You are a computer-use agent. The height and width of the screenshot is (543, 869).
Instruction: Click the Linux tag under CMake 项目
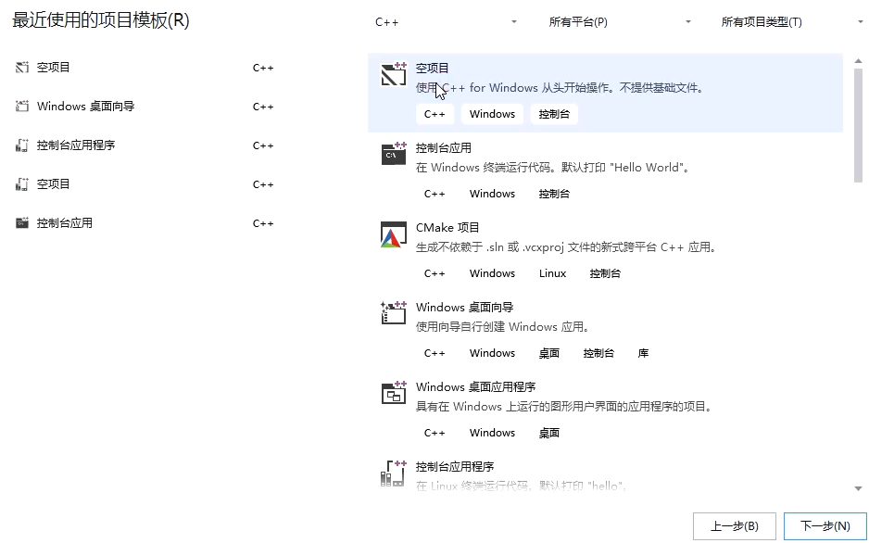(552, 273)
